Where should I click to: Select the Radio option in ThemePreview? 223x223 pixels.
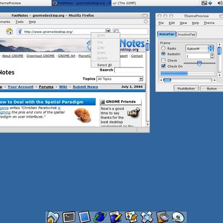point(163,49)
